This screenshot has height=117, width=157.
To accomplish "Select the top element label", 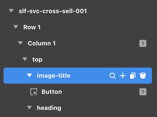I will pyautogui.click(x=37, y=60).
